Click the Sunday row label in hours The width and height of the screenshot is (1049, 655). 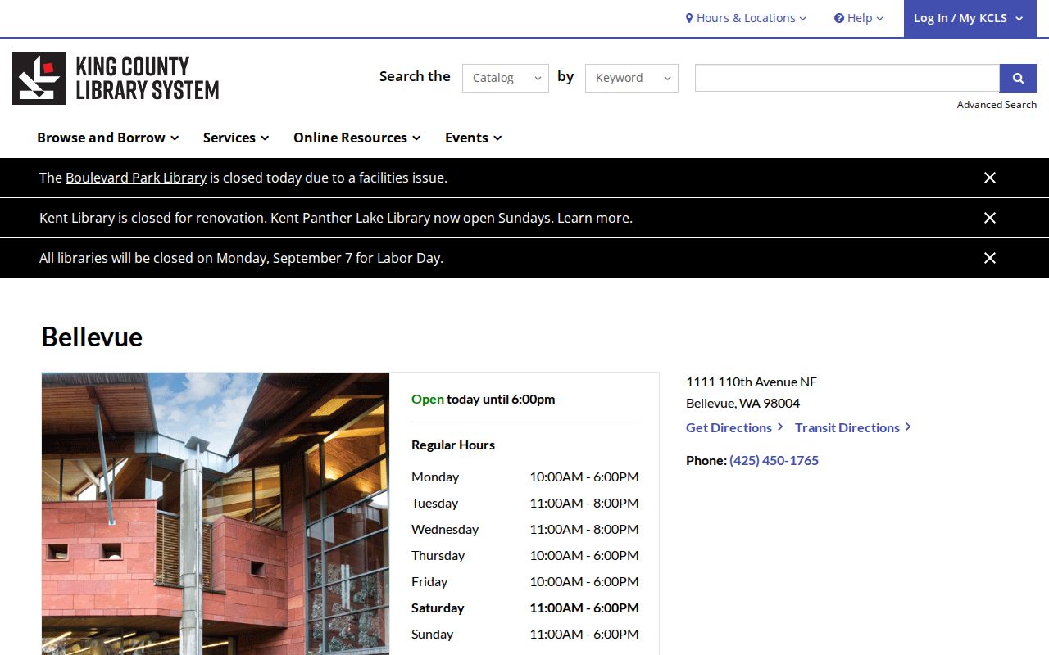[432, 634]
